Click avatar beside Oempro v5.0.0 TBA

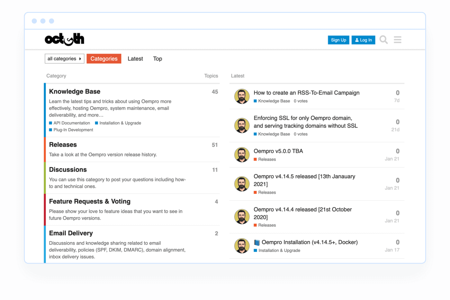[x=242, y=155]
